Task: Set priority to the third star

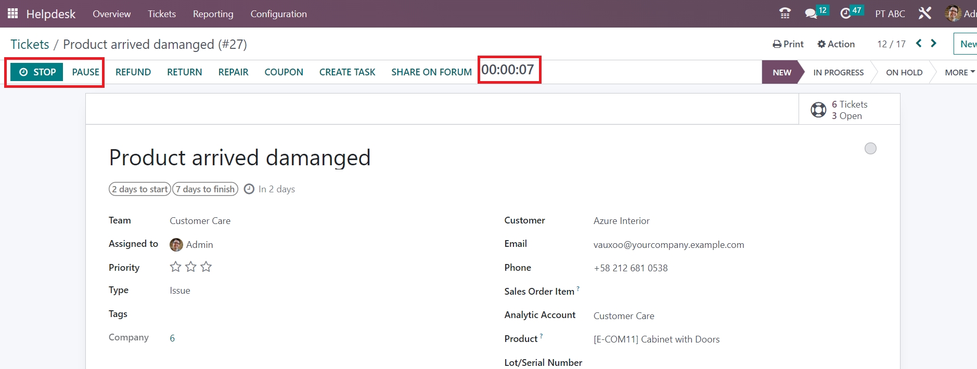Action: pos(206,267)
